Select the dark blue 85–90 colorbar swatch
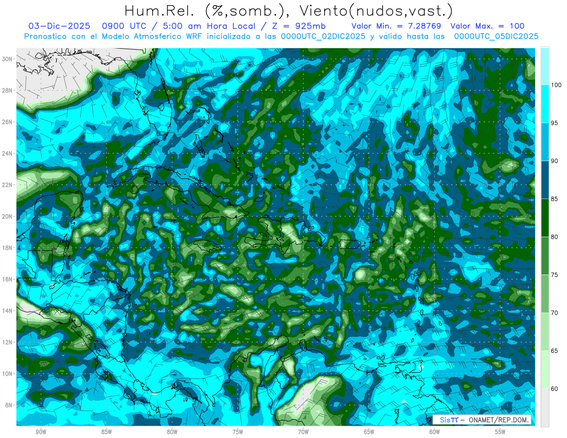Image resolution: width=567 pixels, height=438 pixels. pyautogui.click(x=545, y=180)
